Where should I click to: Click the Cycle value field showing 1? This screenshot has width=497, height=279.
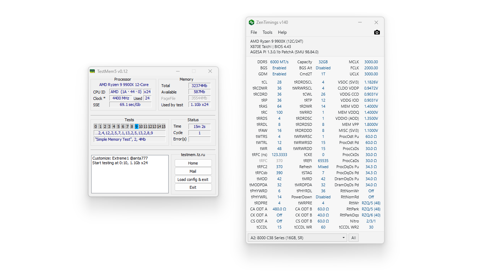tap(200, 133)
